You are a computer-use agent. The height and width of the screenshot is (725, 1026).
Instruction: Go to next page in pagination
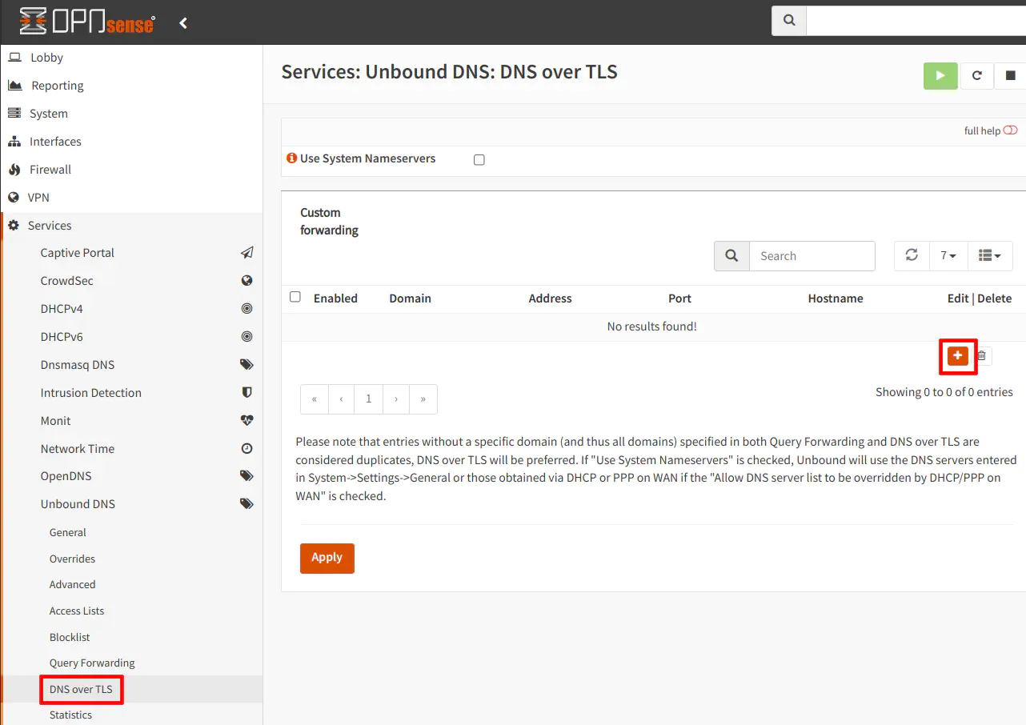[x=396, y=399]
